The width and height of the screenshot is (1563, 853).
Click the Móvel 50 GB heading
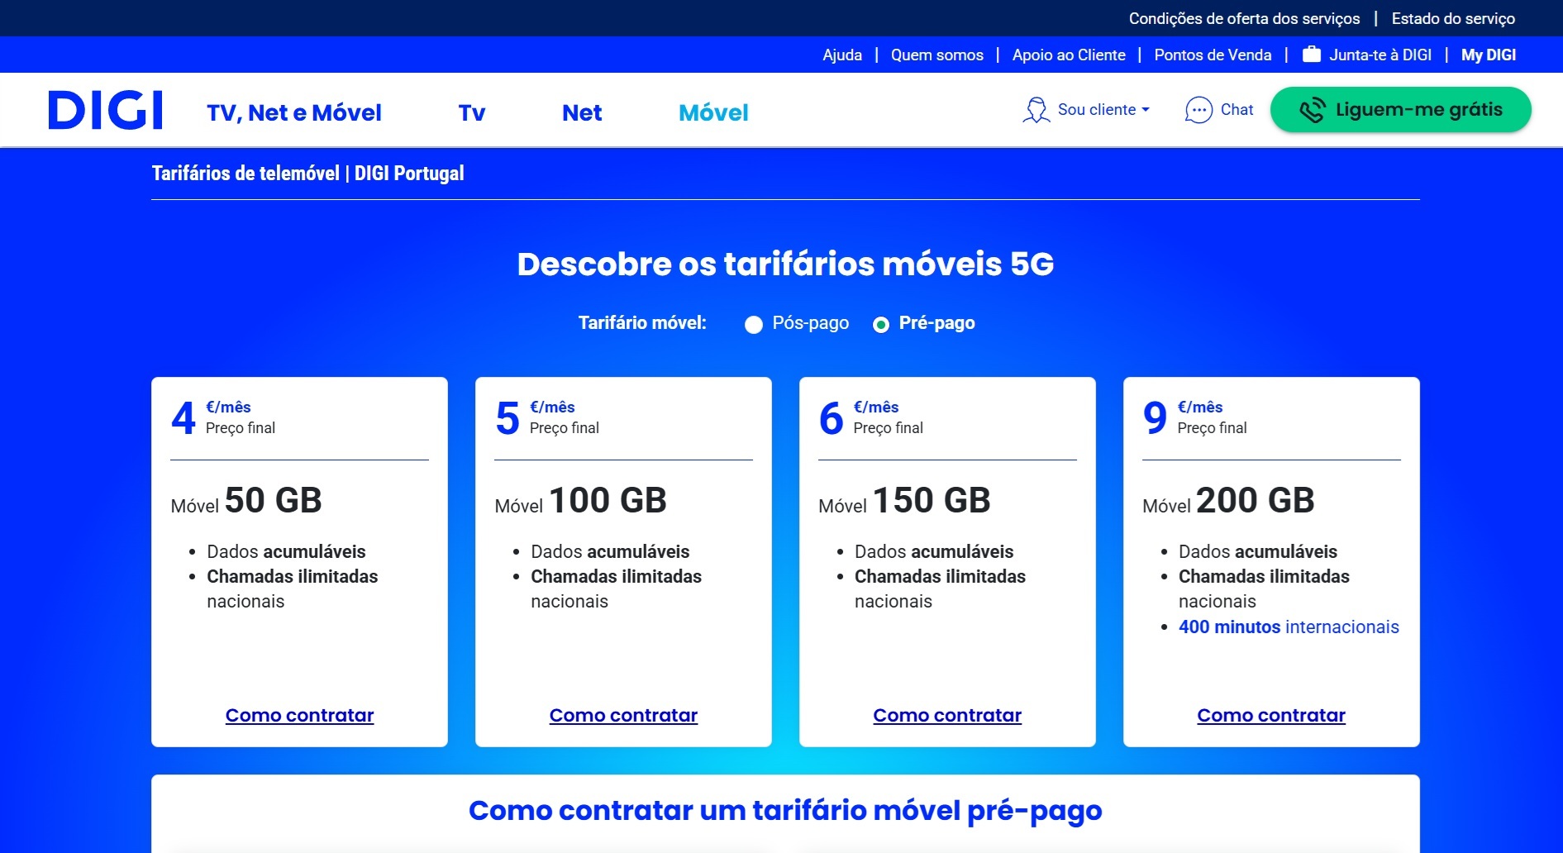coord(246,501)
